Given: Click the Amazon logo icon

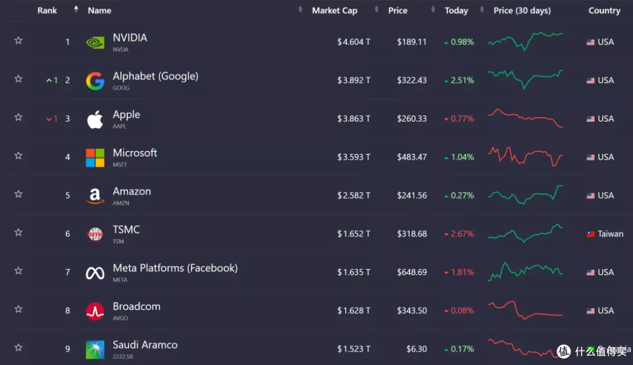Looking at the screenshot, I should click(x=96, y=196).
